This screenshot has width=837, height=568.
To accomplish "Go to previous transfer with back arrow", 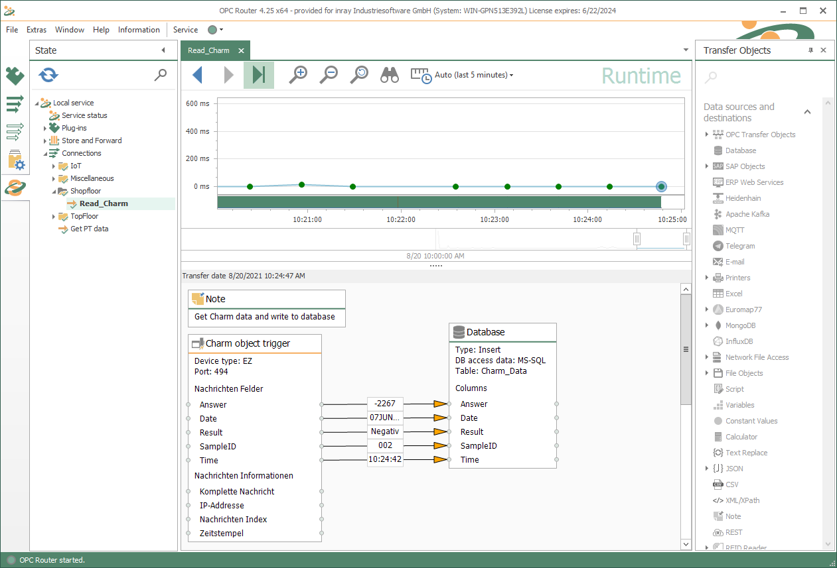I will 197,76.
